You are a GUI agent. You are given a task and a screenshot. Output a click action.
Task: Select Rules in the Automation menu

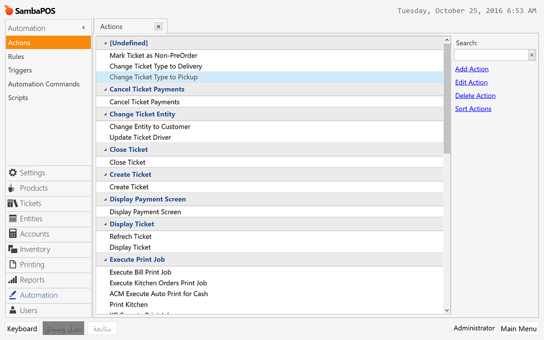[x=16, y=56]
